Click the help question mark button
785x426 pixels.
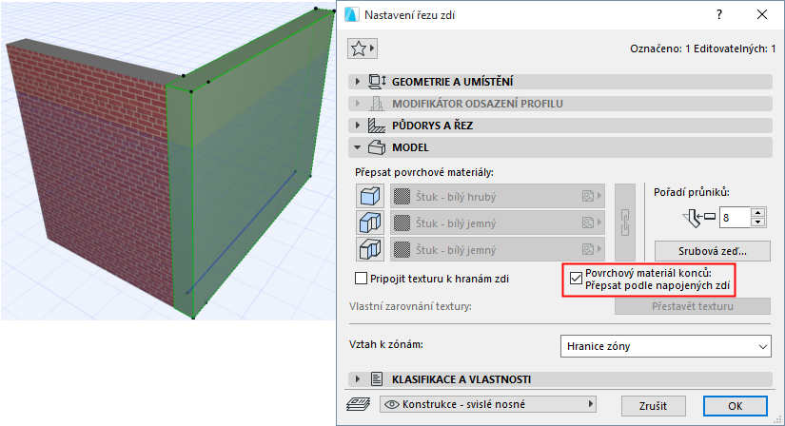719,14
